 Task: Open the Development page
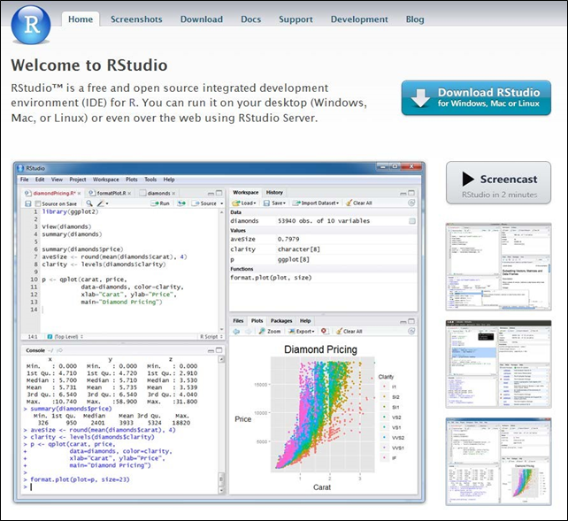359,19
